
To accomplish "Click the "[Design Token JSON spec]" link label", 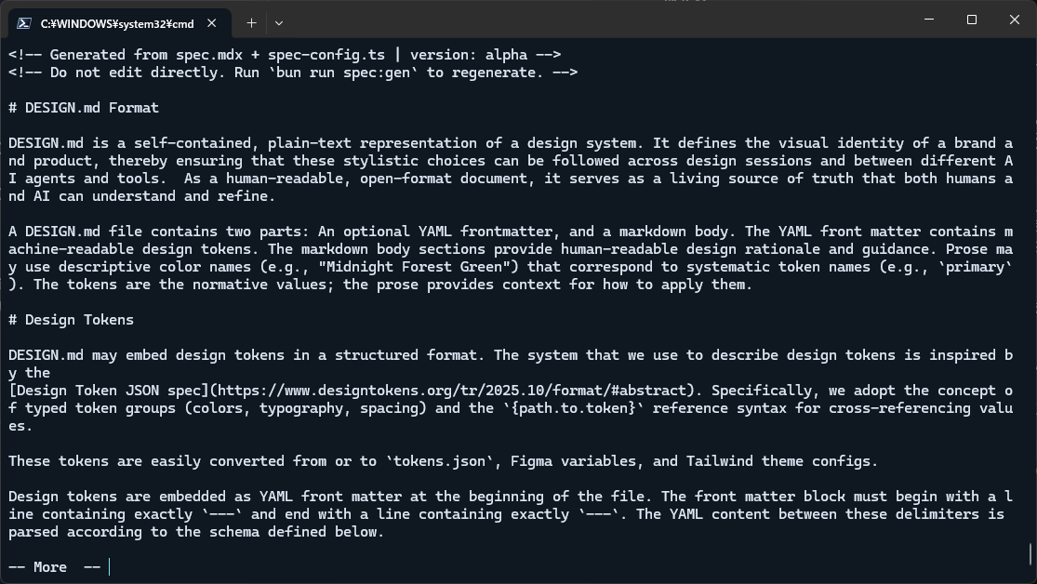I will click(x=104, y=391).
